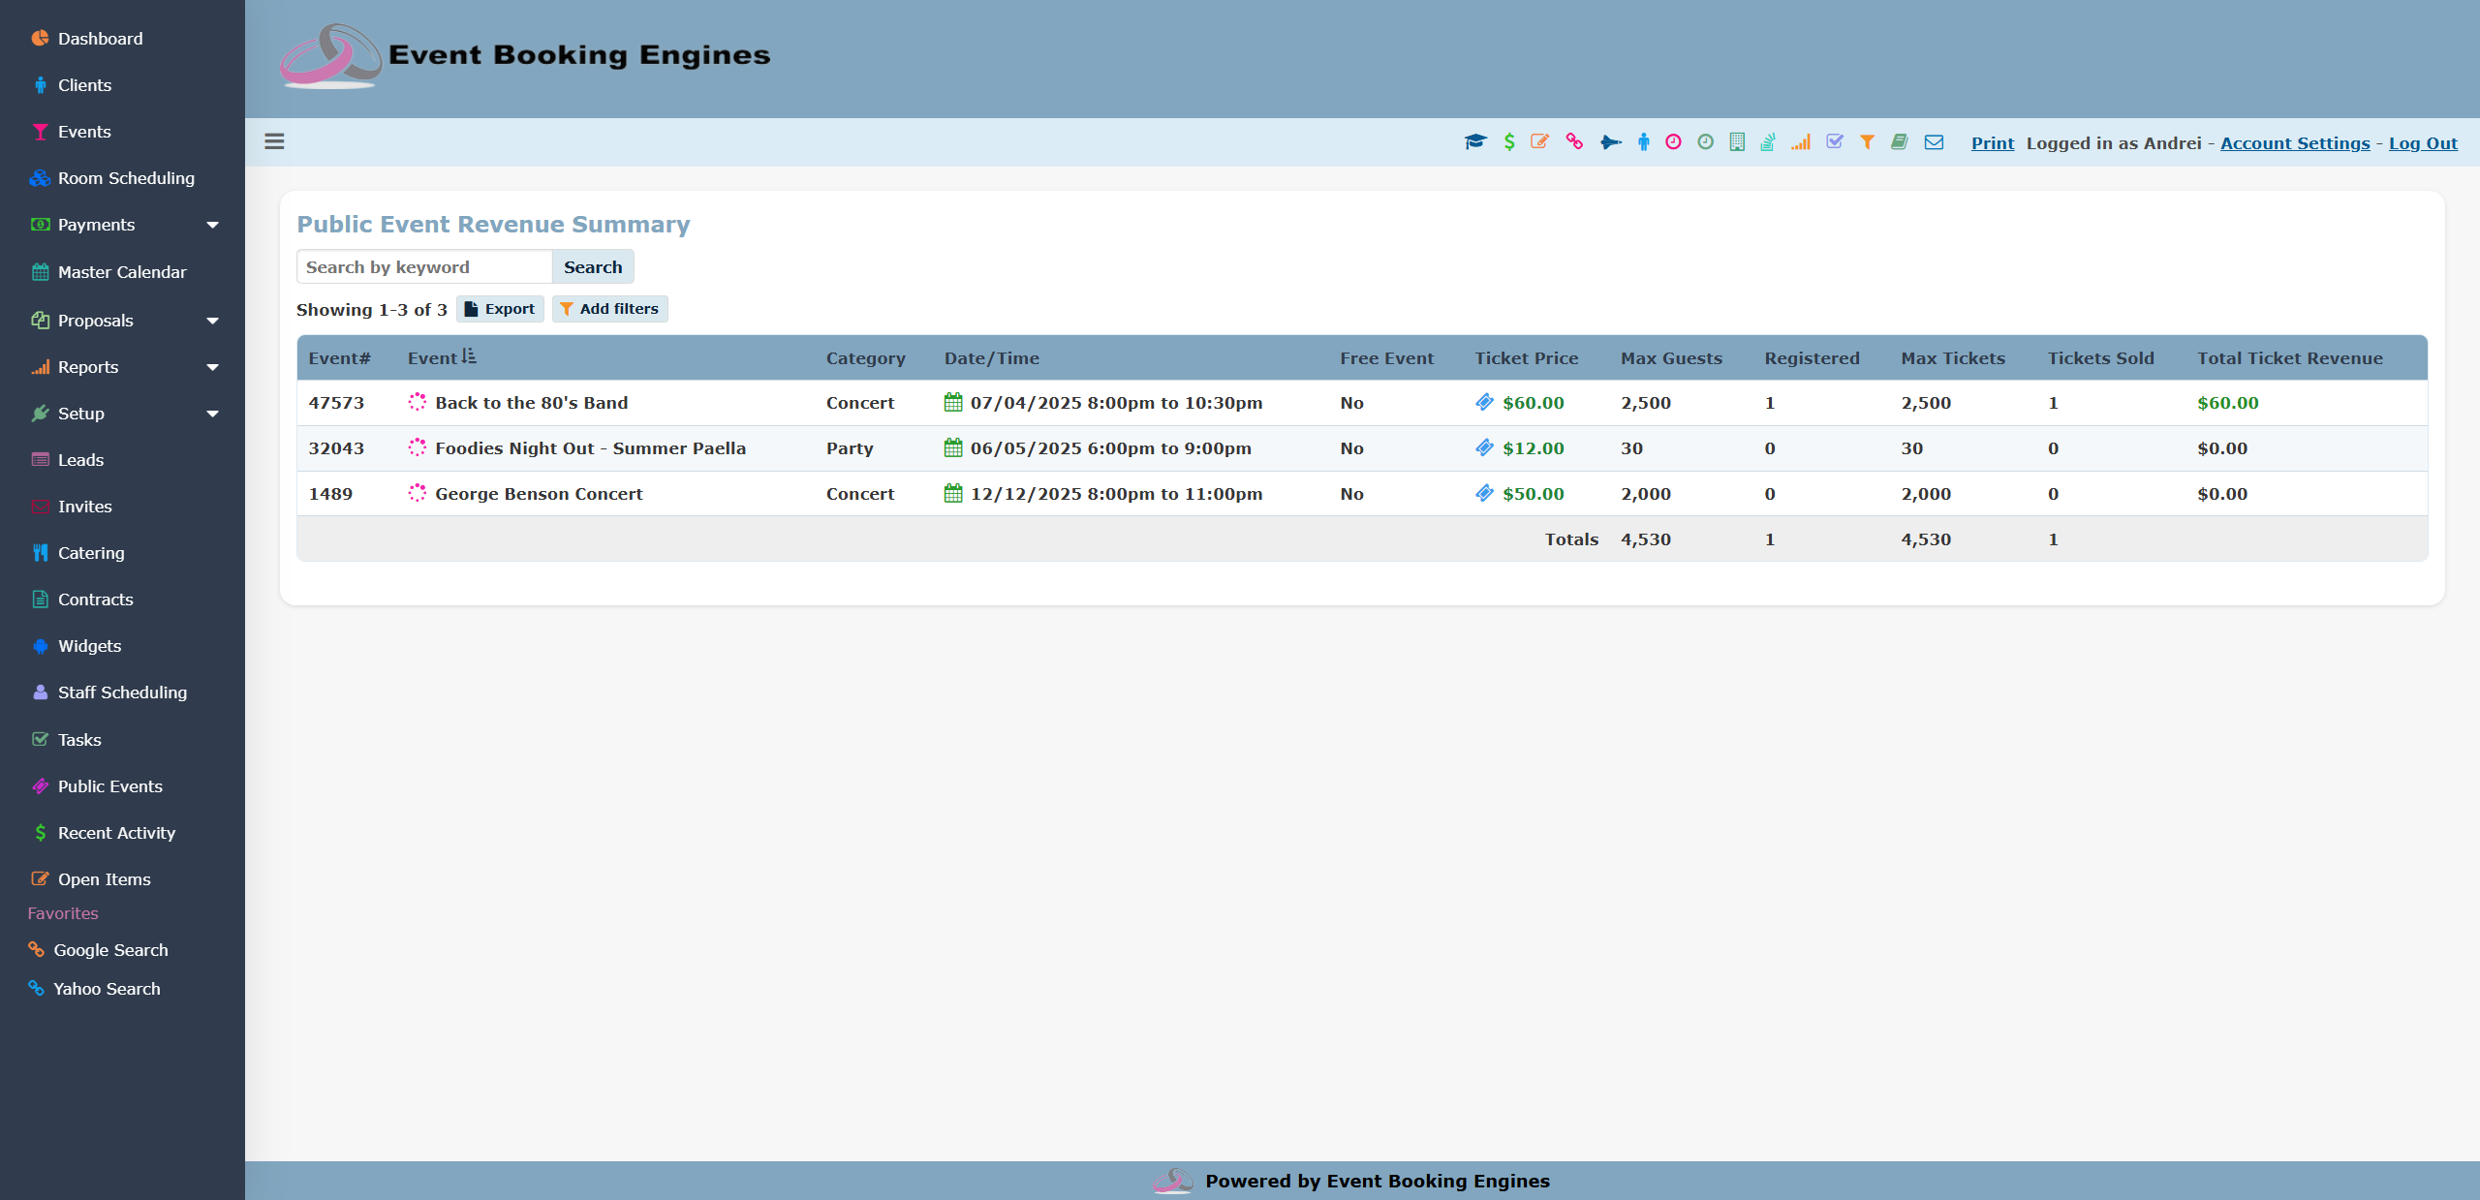
Task: Click the green building toolbar icon
Action: point(1737,142)
